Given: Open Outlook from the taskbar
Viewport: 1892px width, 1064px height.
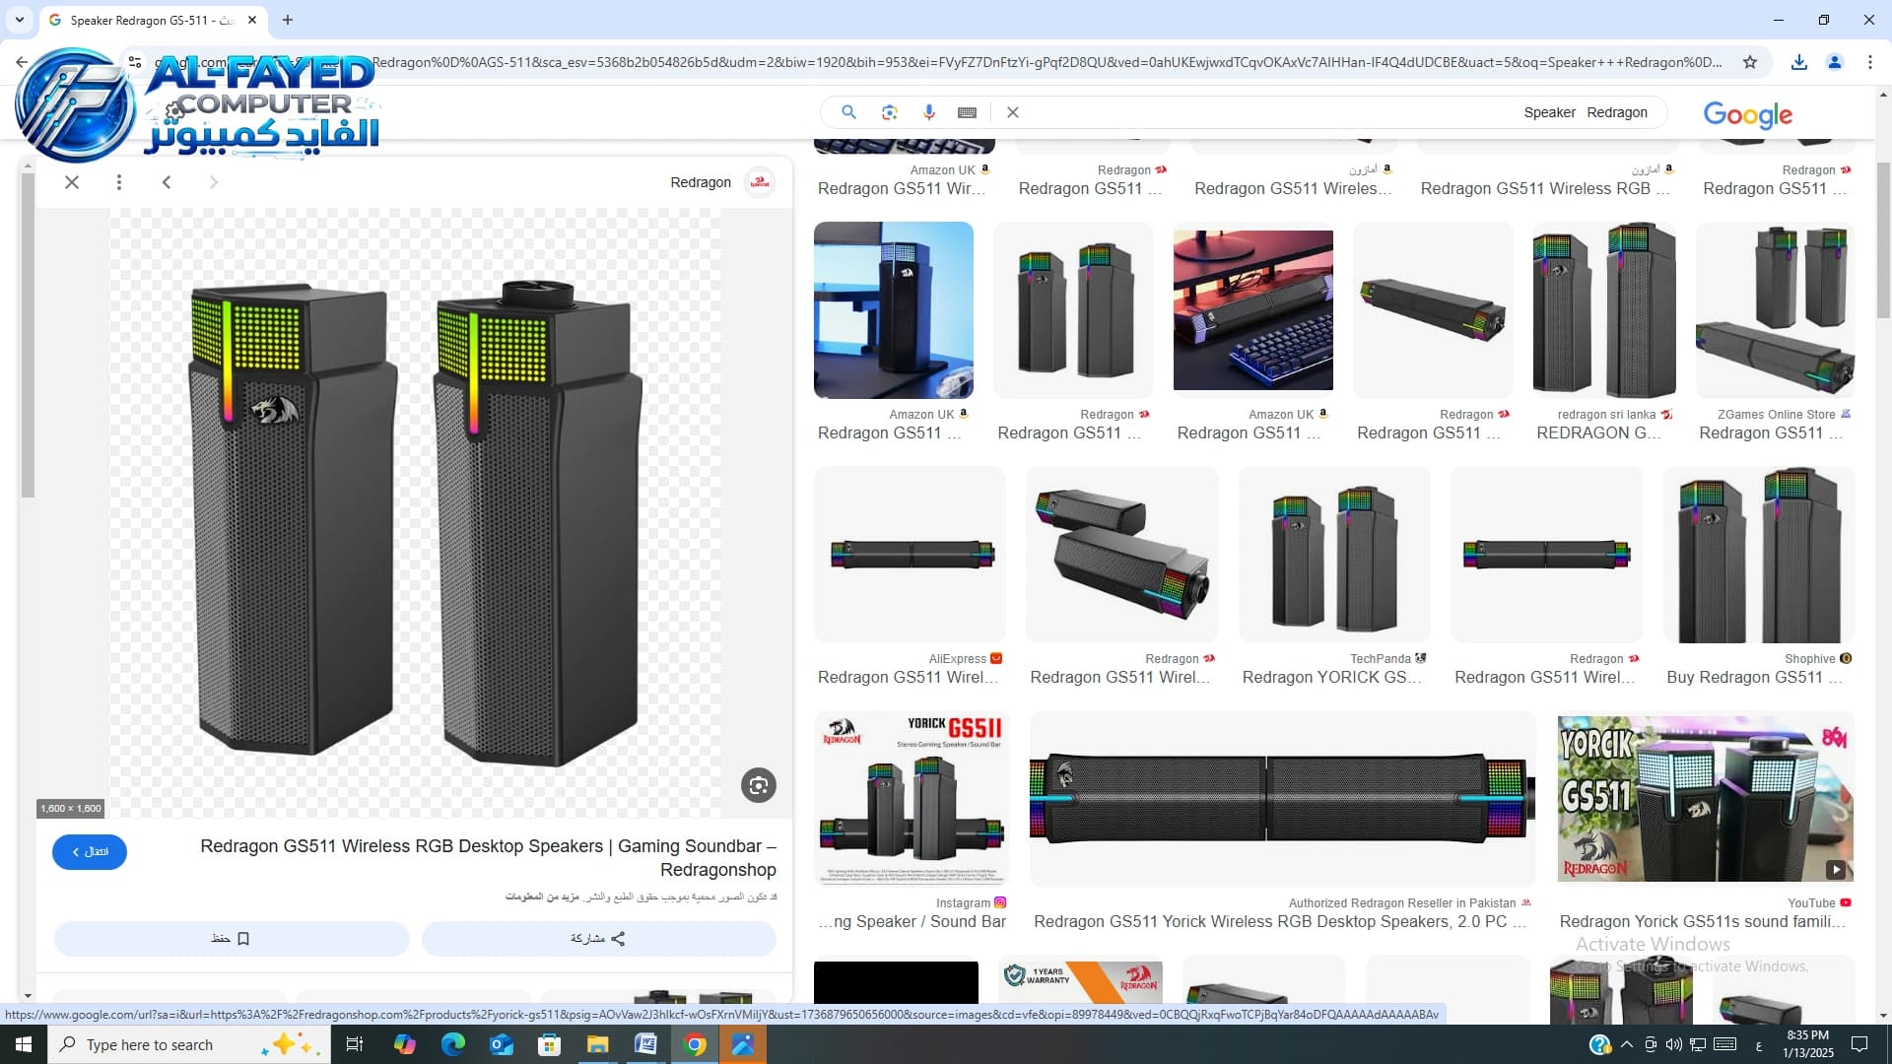Looking at the screenshot, I should pyautogui.click(x=501, y=1044).
